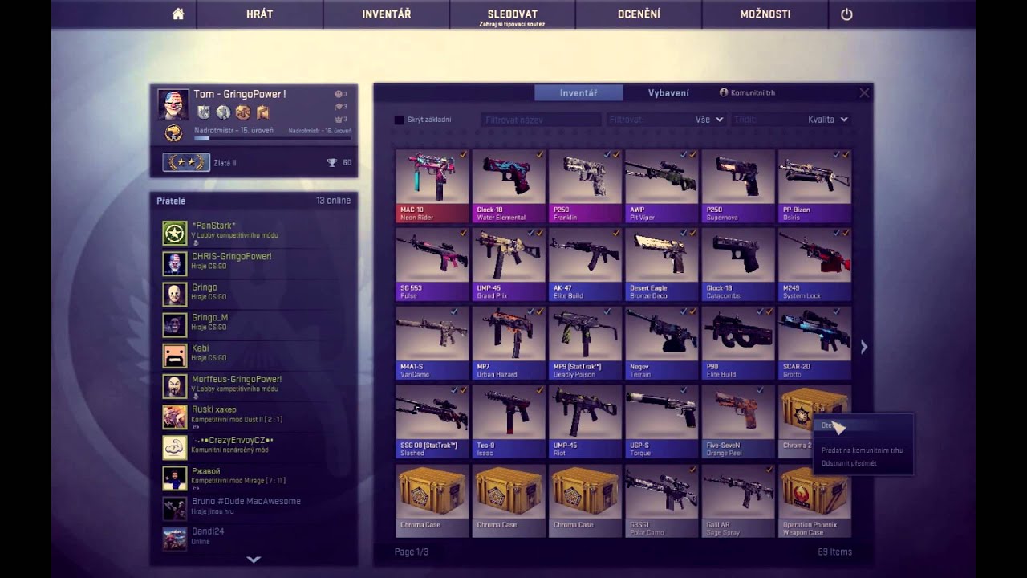Open MOŽNOSTI menu
1027x578 pixels.
click(x=765, y=14)
